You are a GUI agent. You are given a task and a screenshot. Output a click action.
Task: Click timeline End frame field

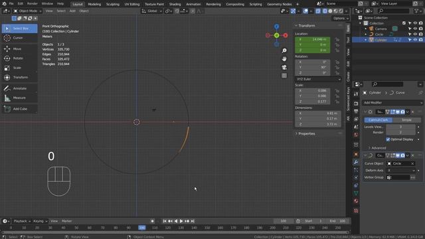338,221
